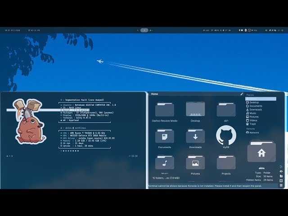Viewport: 288px width, 216px height.
Task: Click the pencil edit-location icon
Action: pos(242,94)
